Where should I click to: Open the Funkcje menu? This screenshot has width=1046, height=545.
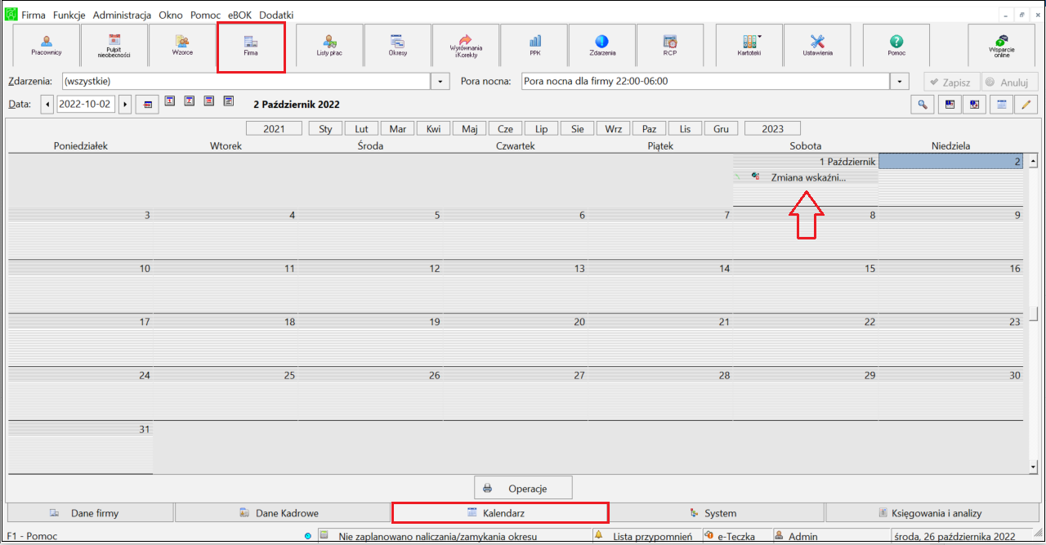coord(69,15)
